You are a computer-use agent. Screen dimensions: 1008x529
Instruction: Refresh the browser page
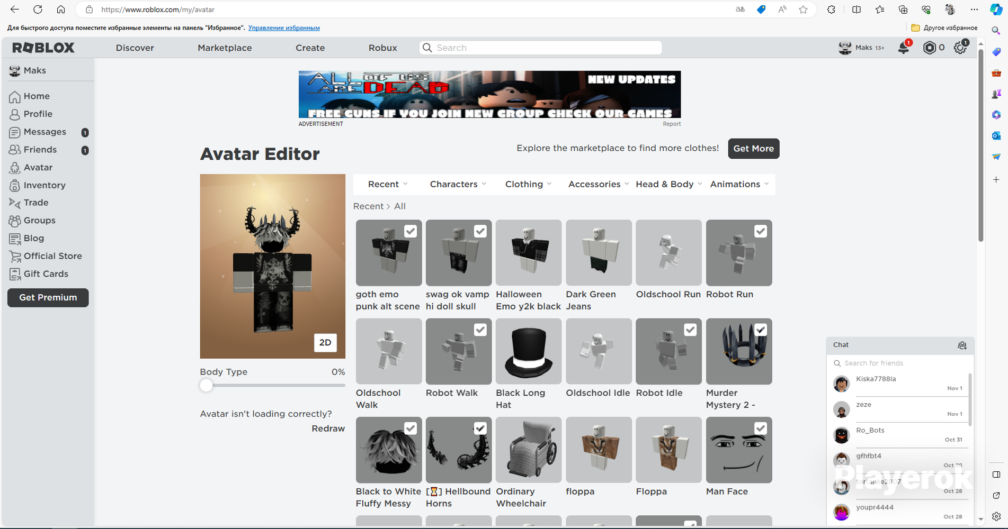[38, 10]
